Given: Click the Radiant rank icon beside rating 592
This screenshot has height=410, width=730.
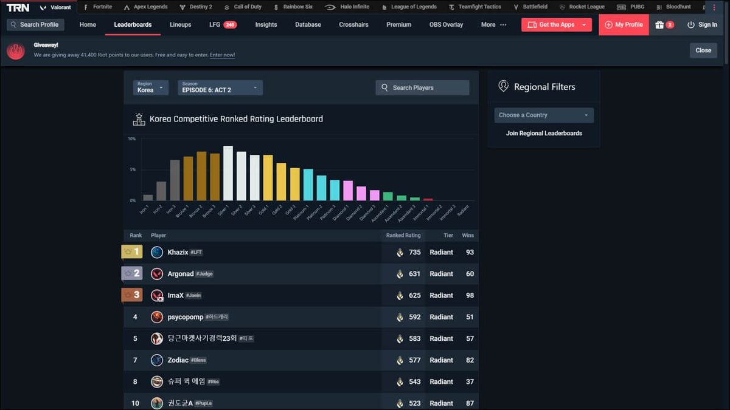Looking at the screenshot, I should pyautogui.click(x=400, y=317).
